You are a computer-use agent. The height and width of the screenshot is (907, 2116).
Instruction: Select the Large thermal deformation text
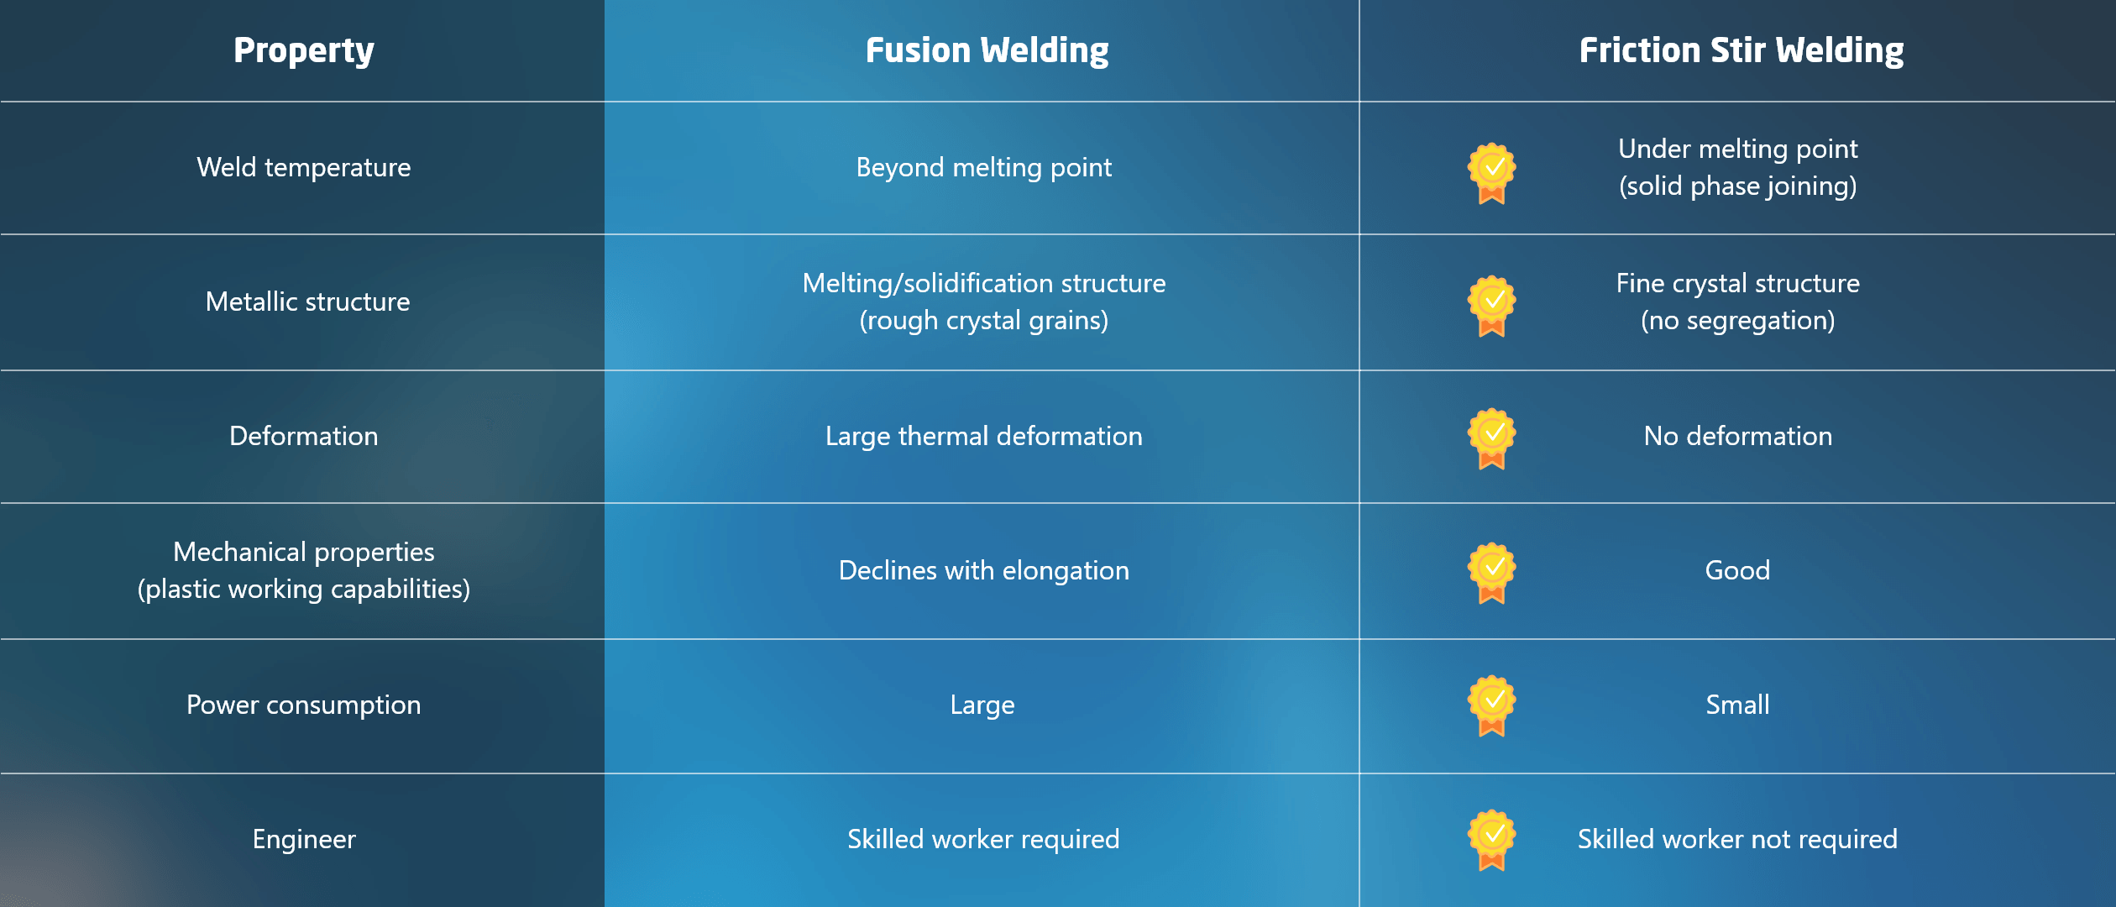[x=983, y=437]
